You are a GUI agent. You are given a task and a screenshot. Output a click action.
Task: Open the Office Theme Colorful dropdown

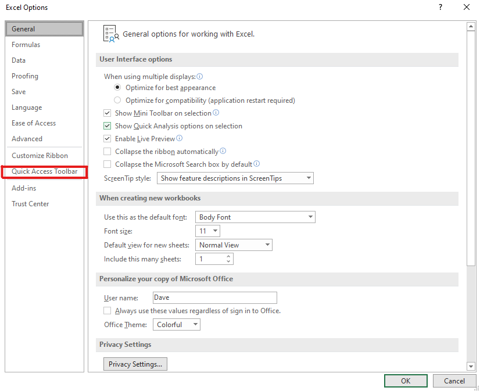point(177,325)
